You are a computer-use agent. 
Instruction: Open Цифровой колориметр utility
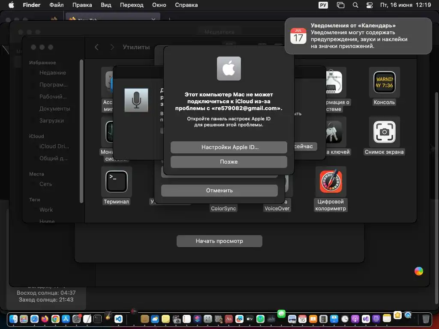point(331,182)
